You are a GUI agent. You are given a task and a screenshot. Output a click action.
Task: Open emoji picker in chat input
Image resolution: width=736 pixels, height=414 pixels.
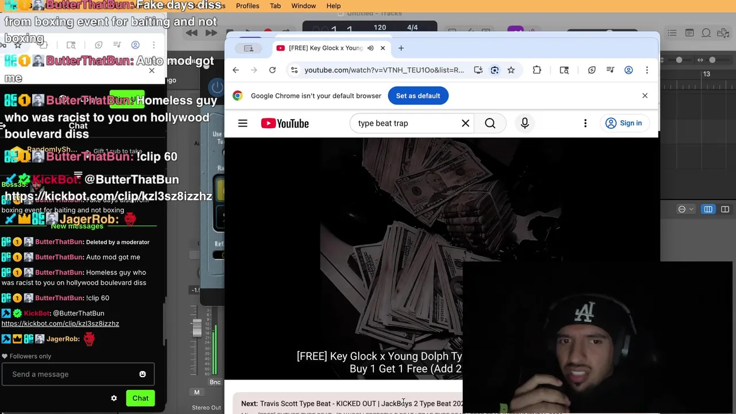[143, 374]
